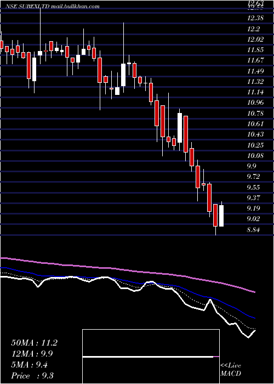Click the 9.37 price axis label
This screenshot has width=274, height=384.
pyautogui.click(x=253, y=198)
